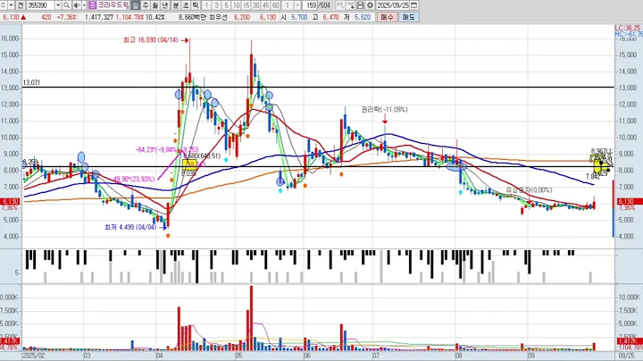Click the 권리락(-11.09%) marker label
This screenshot has height=361, width=643.
384,110
